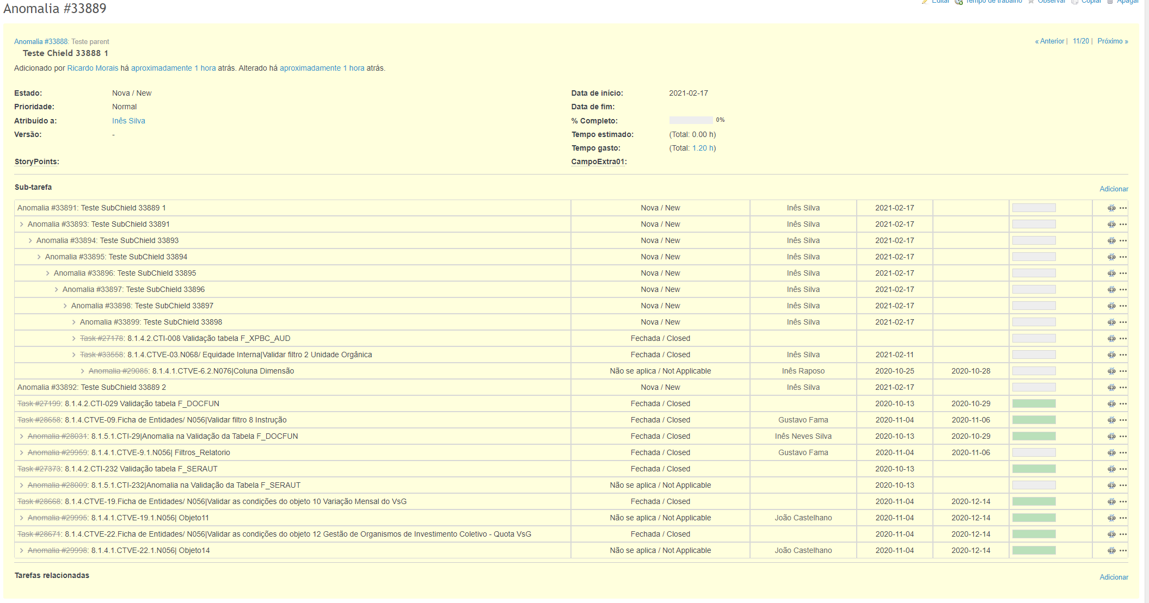Expand chevron beside Anomalia #33894
1149x603 pixels.
point(30,240)
